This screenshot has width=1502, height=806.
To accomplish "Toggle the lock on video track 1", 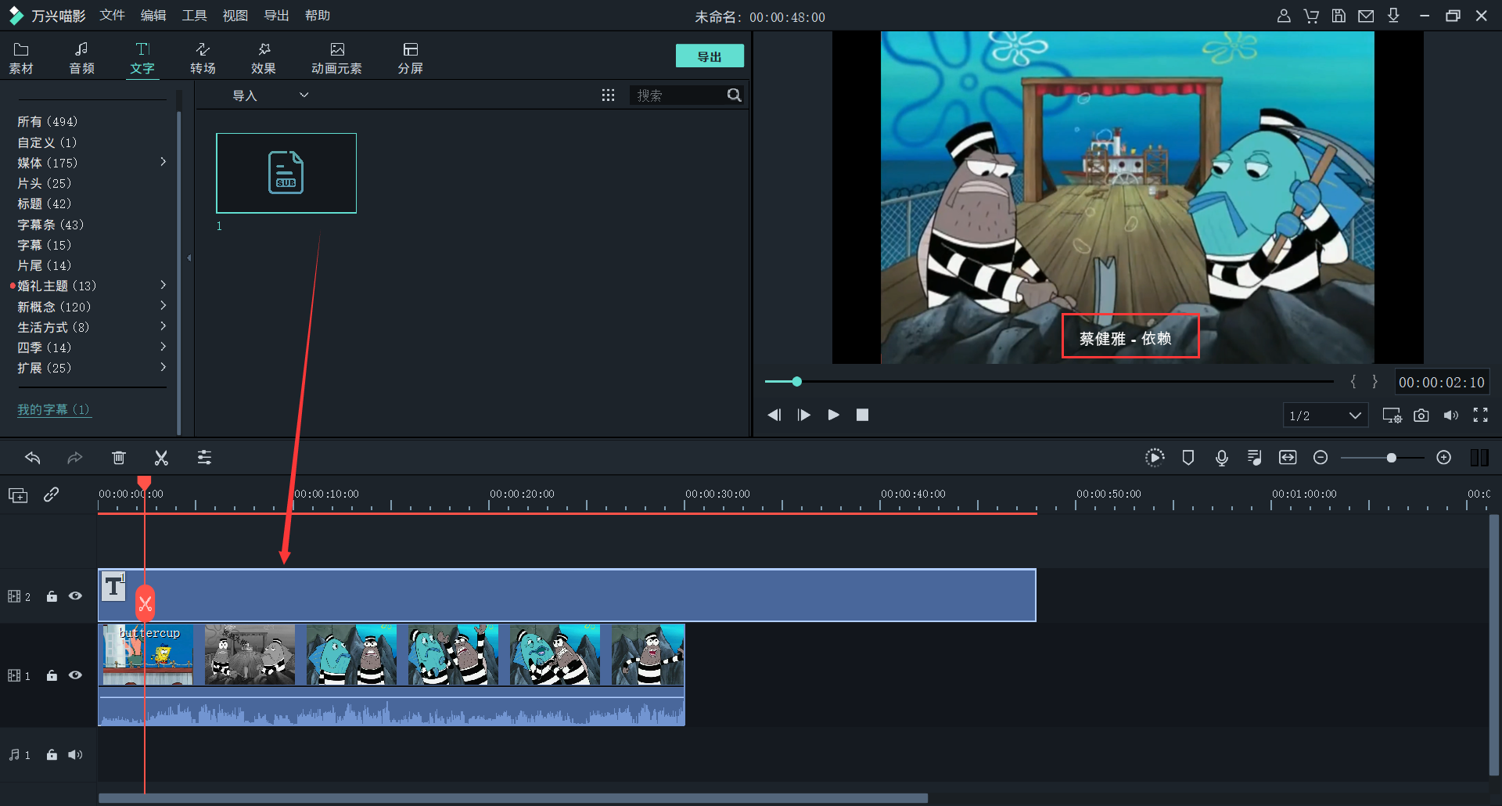I will point(52,675).
